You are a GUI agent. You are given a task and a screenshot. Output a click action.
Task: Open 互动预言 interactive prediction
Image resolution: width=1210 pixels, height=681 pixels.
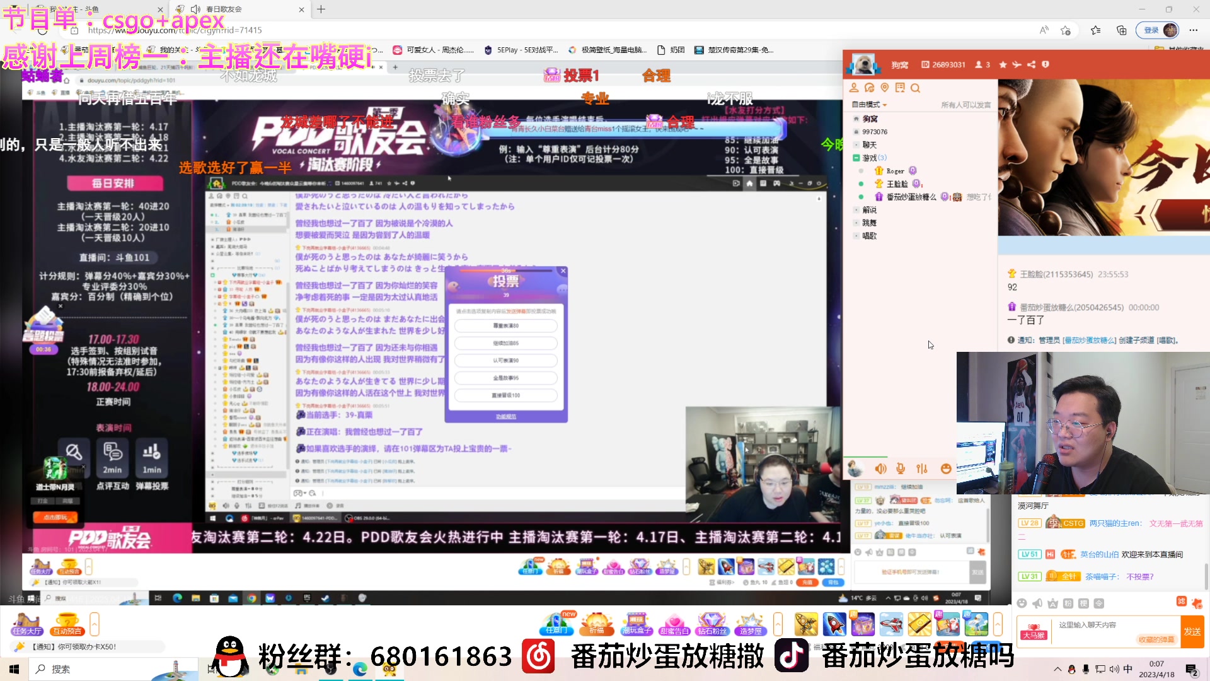67,624
